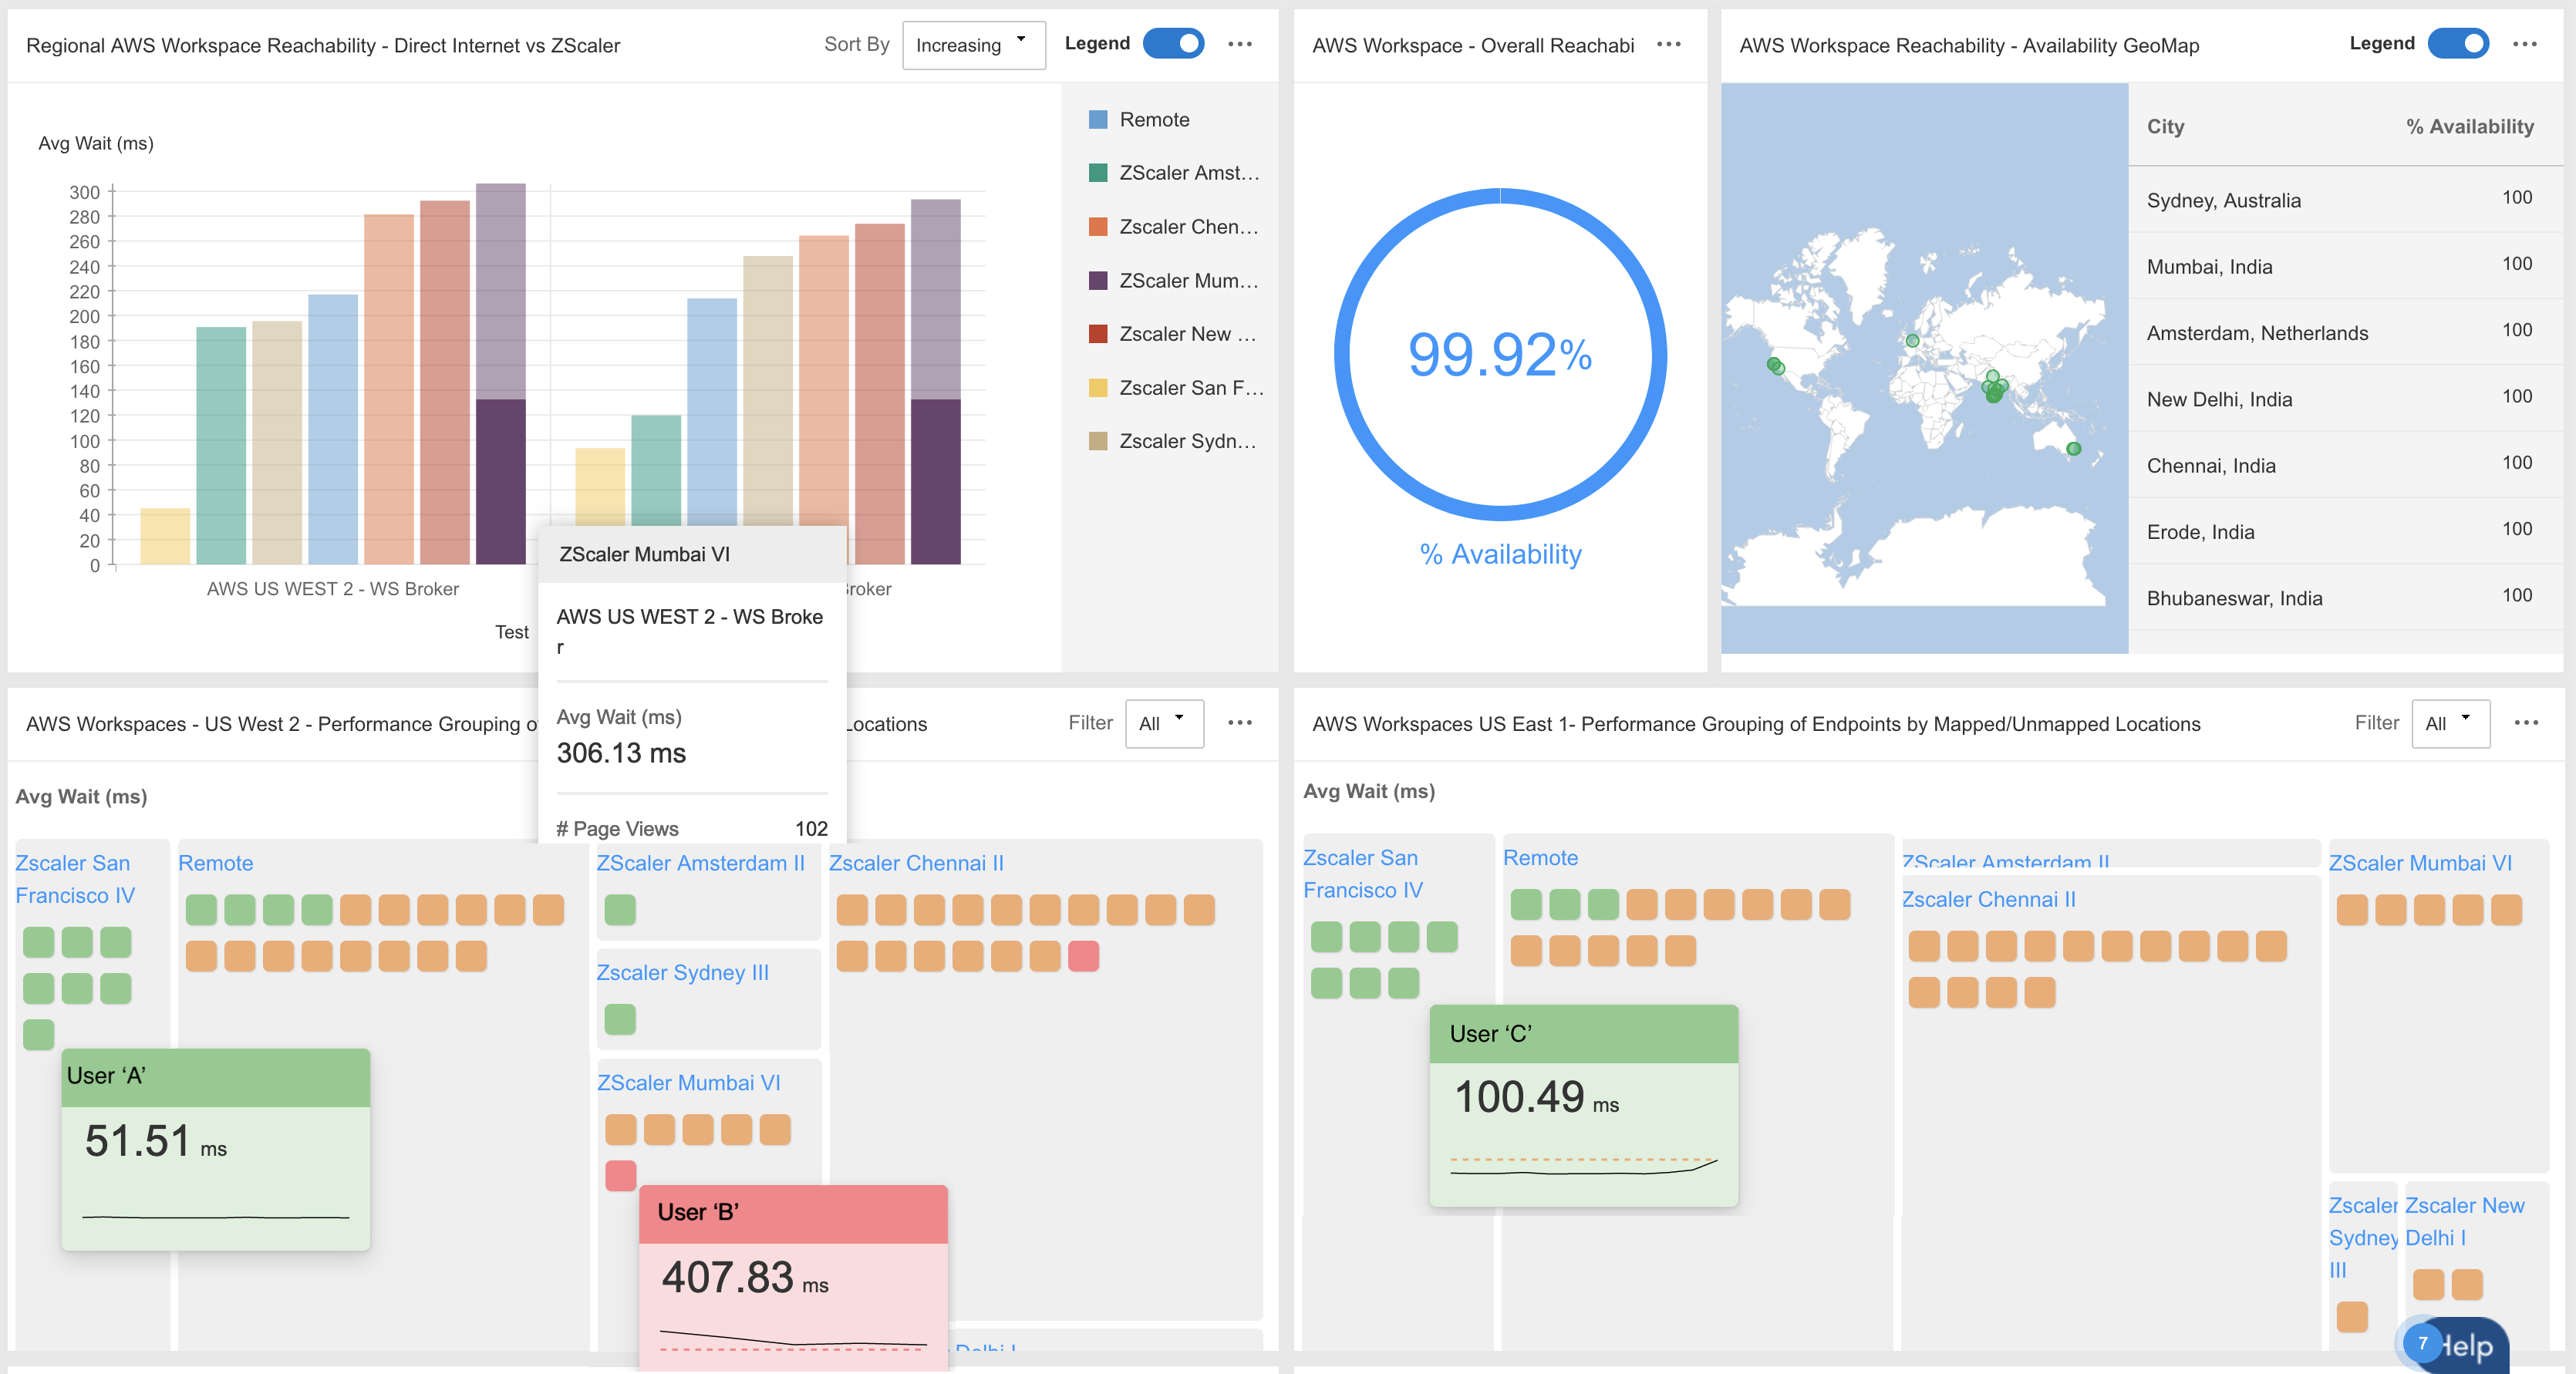This screenshot has width=2576, height=1374.
Task: Select the Amsterdam, Netherlands availability row
Action: pos(2345,332)
